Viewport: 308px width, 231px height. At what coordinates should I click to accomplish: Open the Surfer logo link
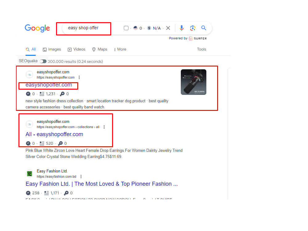tap(198, 38)
